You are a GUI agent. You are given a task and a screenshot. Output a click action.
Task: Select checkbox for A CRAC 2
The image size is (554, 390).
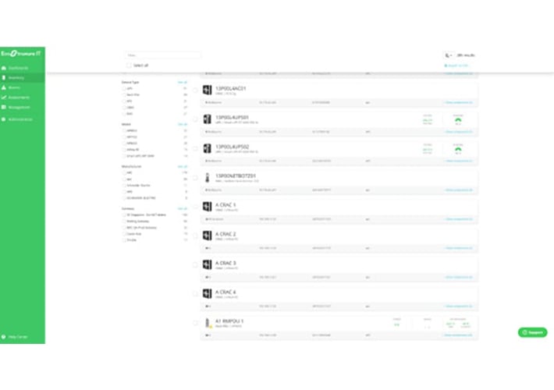(x=195, y=236)
